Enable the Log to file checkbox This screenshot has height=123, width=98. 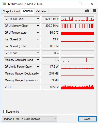(x=5, y=112)
